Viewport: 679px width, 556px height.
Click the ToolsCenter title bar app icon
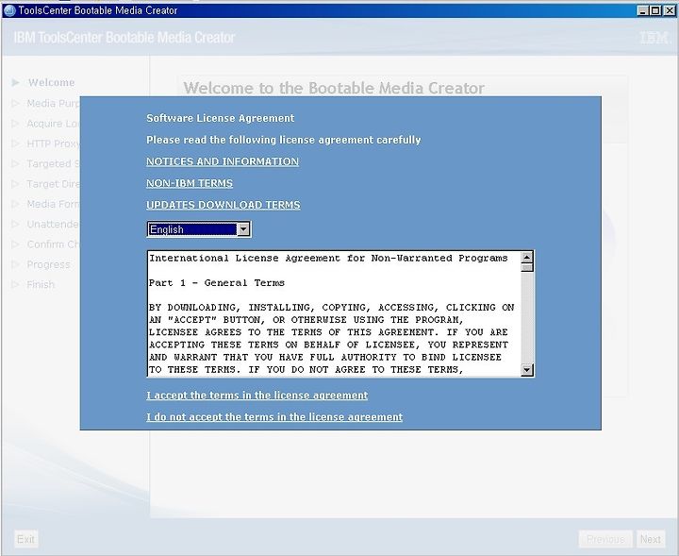9,10
